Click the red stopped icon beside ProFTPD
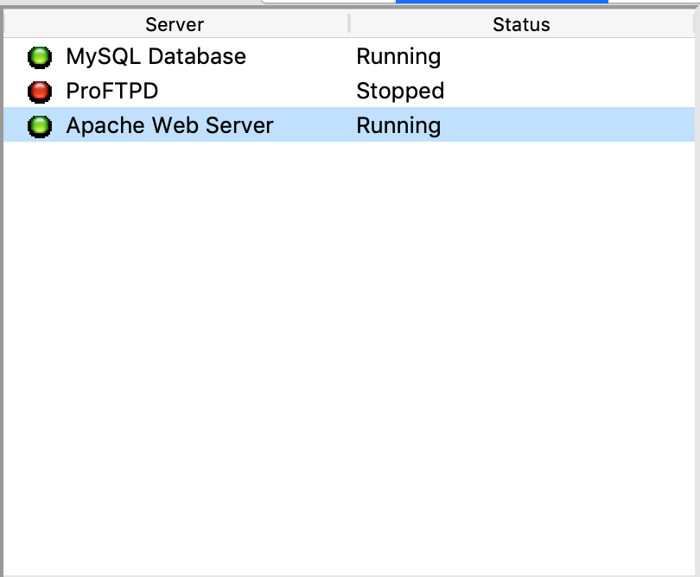Image resolution: width=700 pixels, height=577 pixels. tap(39, 92)
